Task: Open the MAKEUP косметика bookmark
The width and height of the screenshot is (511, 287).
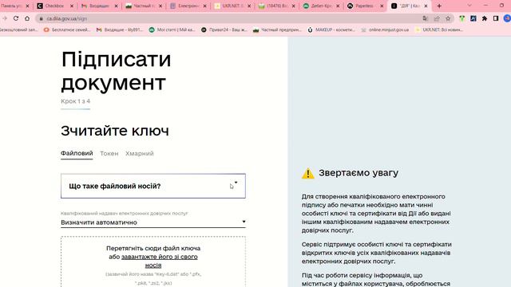Action: (331, 29)
